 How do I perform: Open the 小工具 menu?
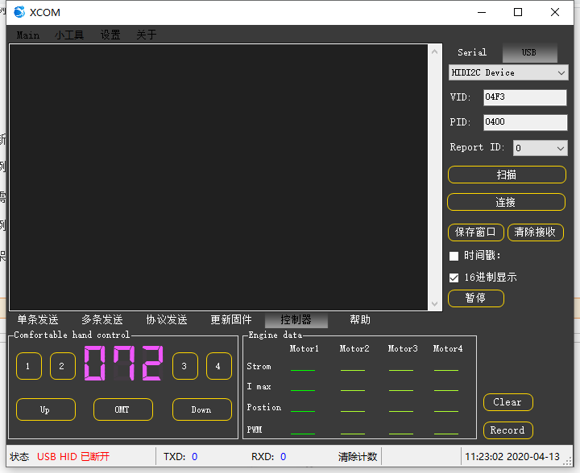pos(69,35)
